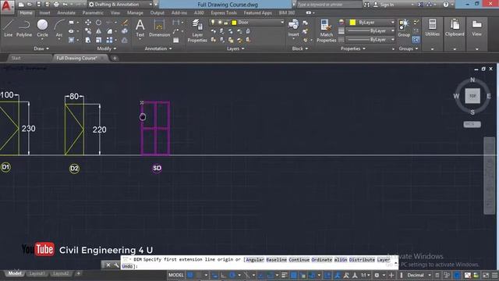This screenshot has height=281, width=499.
Task: Toggle the layer freeze sun icon
Action: (x=220, y=23)
